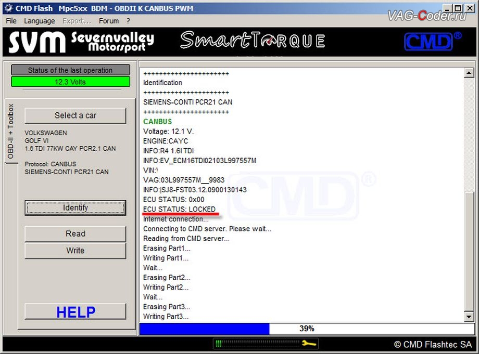
Task: Click the Identify button
Action: coord(75,207)
